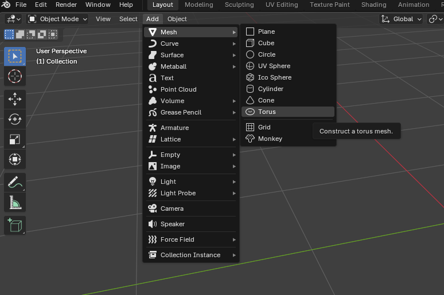Switch to the Animation workspace tab

414,5
